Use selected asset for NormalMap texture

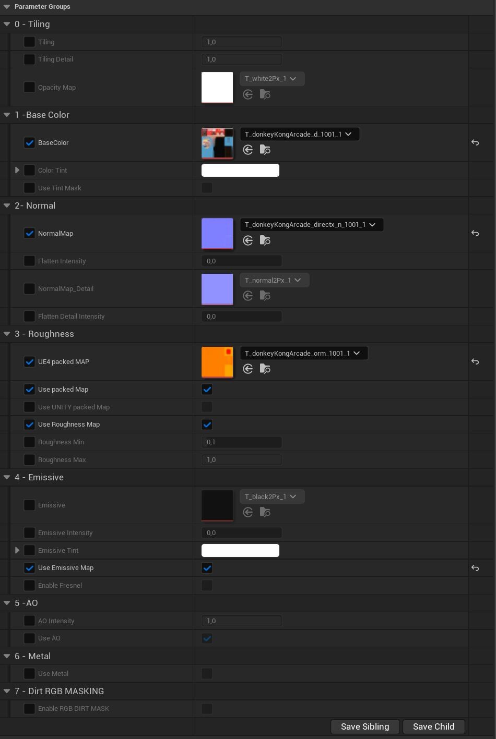[248, 240]
